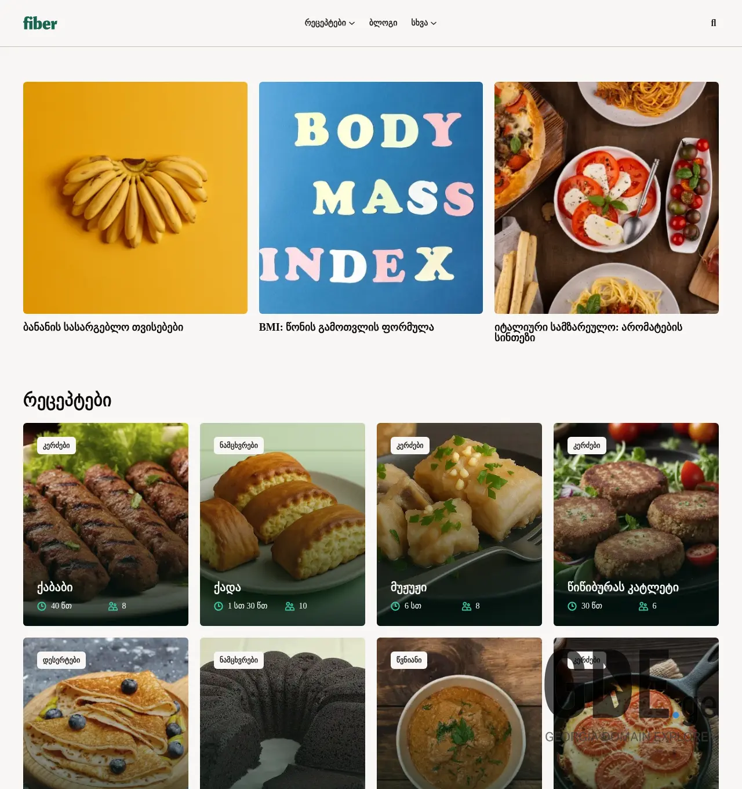Click servings icon on წიწიბურას კატლეტი card
Viewport: 742px width, 789px height.
[643, 606]
